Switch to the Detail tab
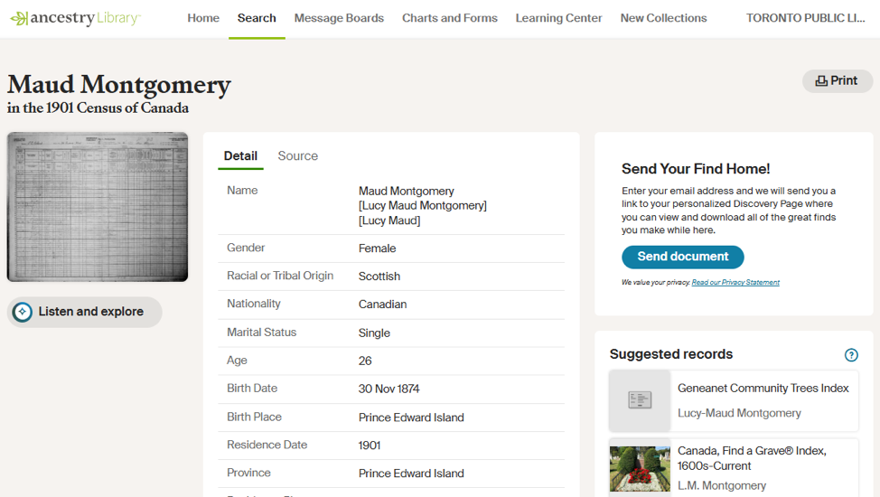 [x=240, y=156]
